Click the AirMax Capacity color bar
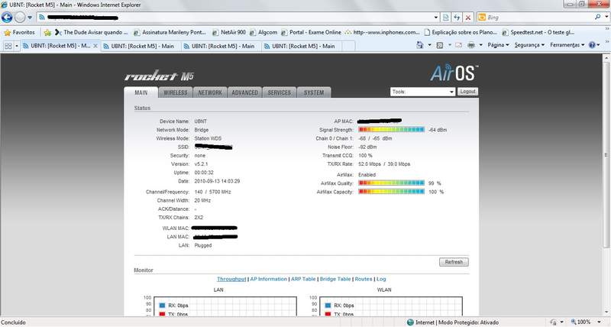Image resolution: width=611 pixels, height=327 pixels. pos(391,191)
